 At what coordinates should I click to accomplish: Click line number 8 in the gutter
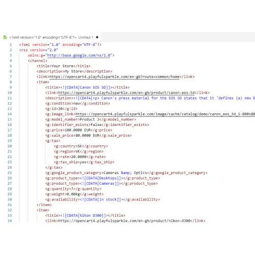11,82
